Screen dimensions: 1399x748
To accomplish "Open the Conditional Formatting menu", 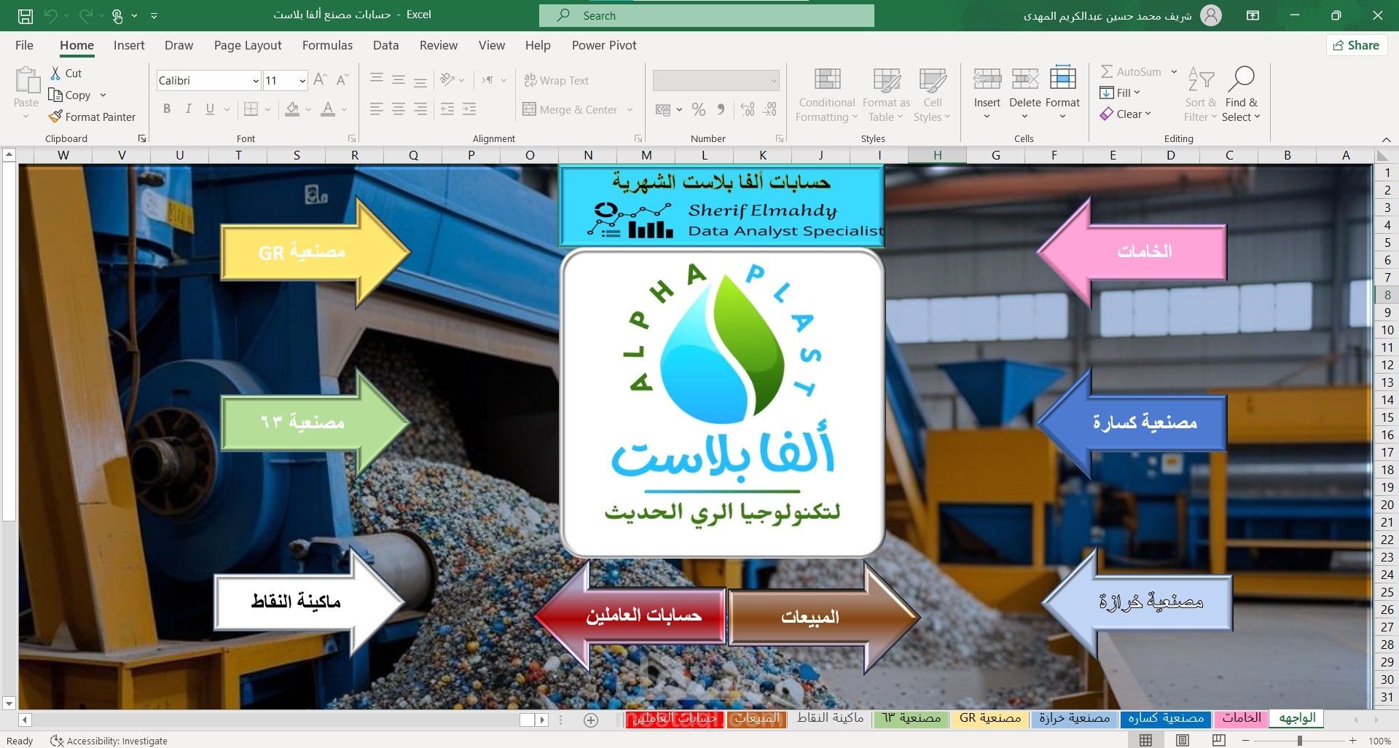I will [826, 95].
